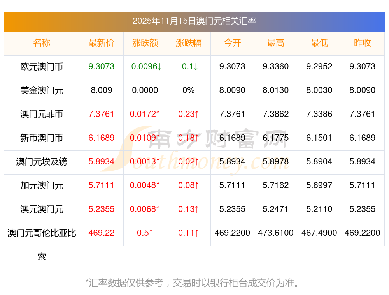The image size is (389, 295).
Task: Open the 新币澳门币 row name
Action: [42, 138]
